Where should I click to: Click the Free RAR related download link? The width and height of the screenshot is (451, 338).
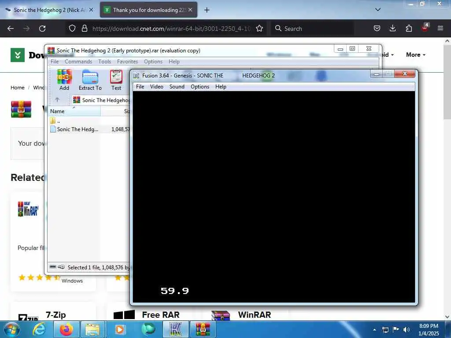(x=160, y=315)
